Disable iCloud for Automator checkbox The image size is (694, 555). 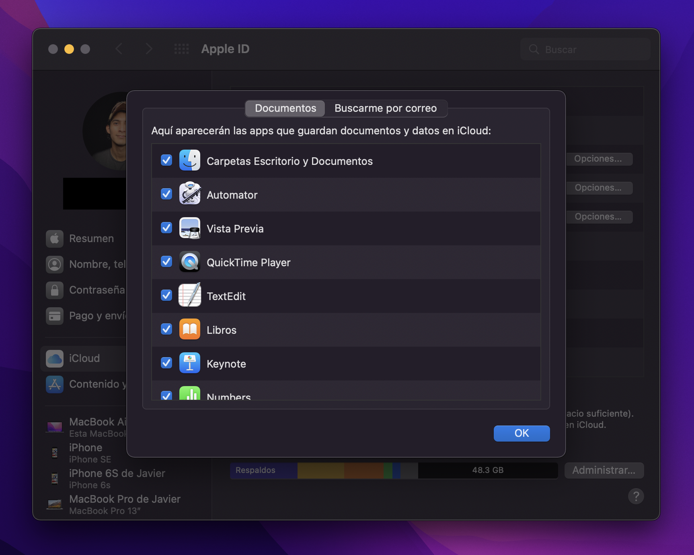click(x=166, y=194)
